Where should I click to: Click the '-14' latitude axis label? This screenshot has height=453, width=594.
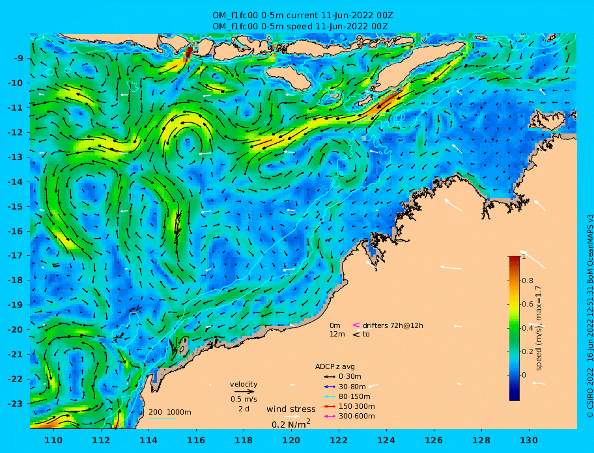point(16,182)
